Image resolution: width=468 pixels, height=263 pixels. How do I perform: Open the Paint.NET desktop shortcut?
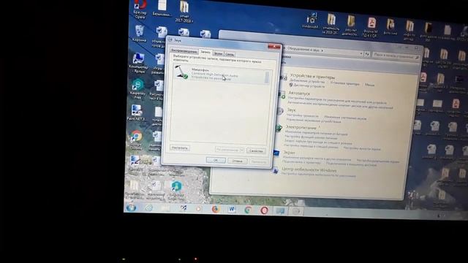point(137,113)
